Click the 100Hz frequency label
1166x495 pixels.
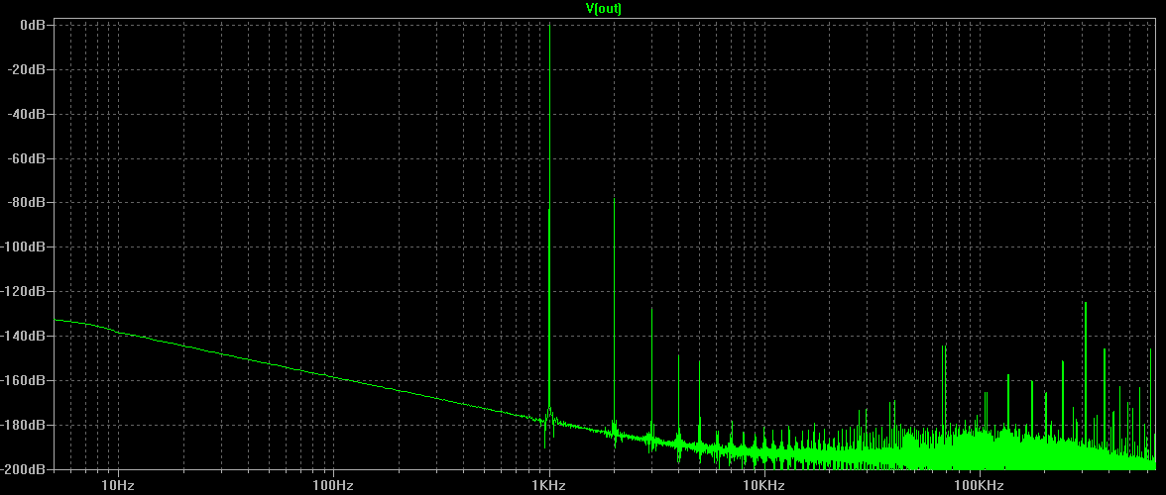pyautogui.click(x=332, y=486)
